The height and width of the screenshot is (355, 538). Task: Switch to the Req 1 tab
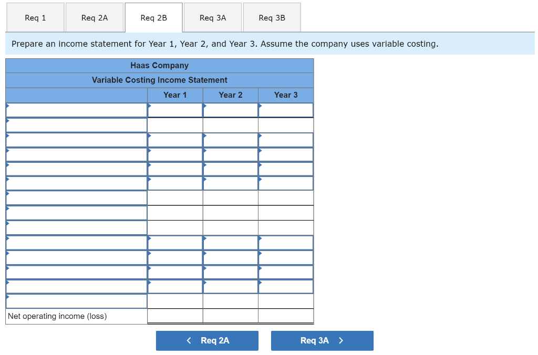[35, 17]
